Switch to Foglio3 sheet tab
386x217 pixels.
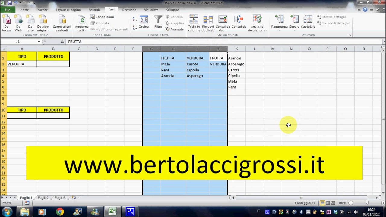[x=60, y=198]
